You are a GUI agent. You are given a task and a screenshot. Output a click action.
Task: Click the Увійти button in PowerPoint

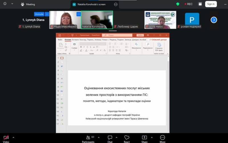pos(140,35)
